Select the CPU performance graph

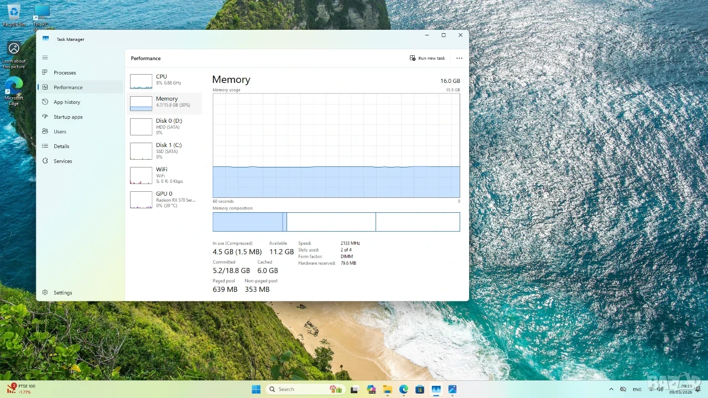click(x=165, y=81)
